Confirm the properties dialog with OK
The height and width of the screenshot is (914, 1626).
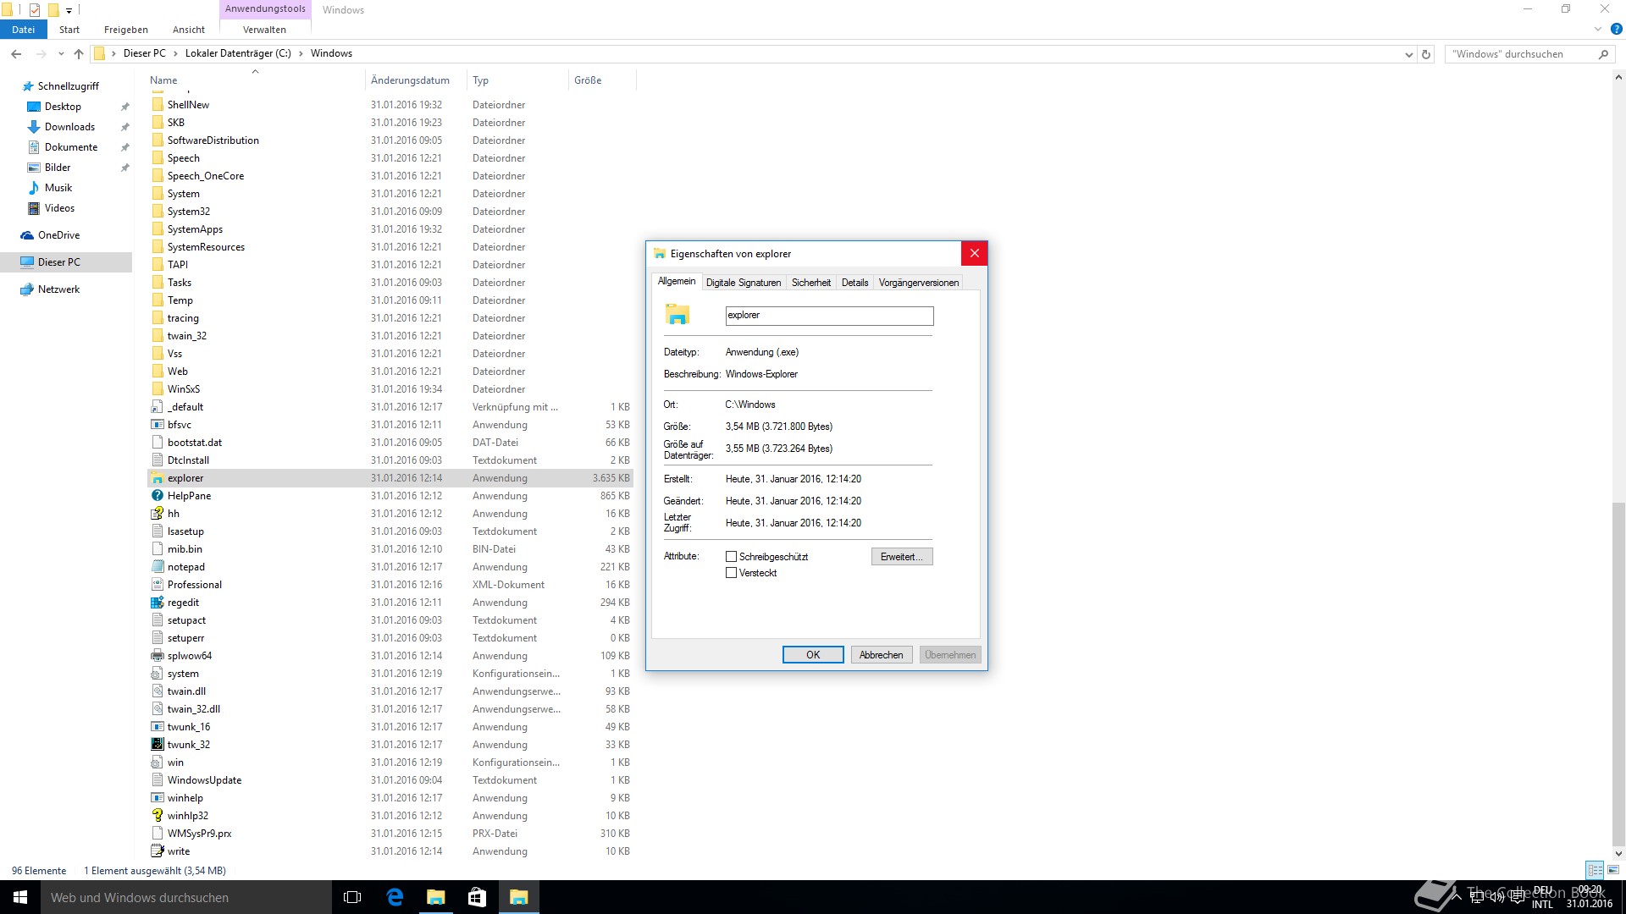[x=813, y=655]
